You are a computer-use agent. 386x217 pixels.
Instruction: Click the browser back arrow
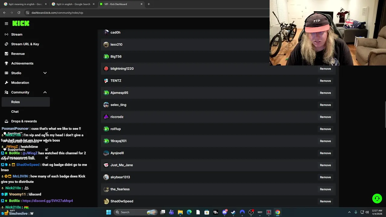coord(4,13)
